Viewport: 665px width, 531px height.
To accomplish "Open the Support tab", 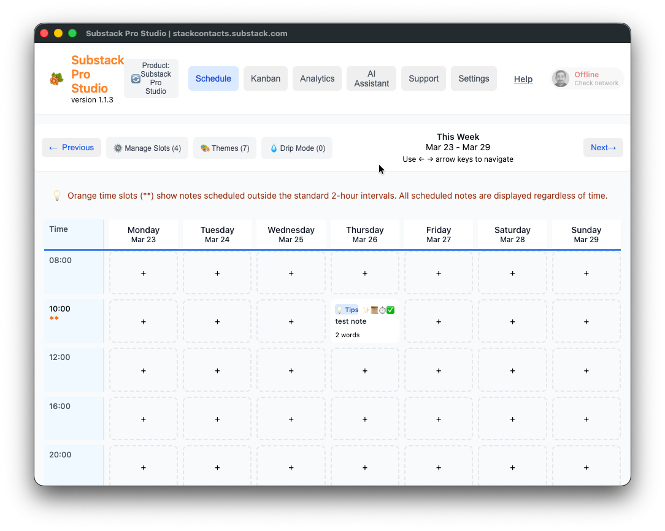I will 424,78.
